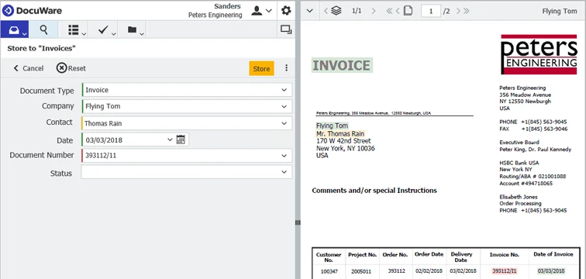The image size is (586, 279).
Task: Open the user profile menu
Action: click(x=262, y=10)
